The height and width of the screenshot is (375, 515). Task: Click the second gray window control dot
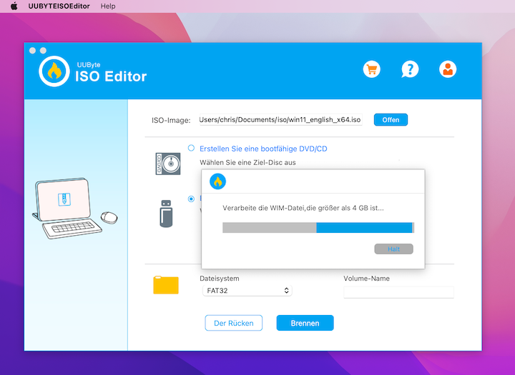point(43,51)
